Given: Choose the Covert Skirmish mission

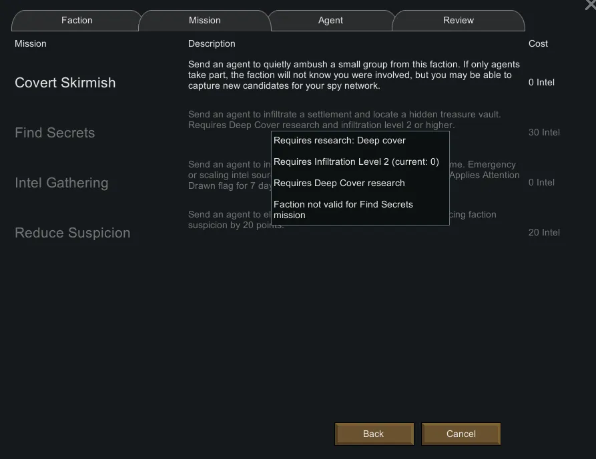Looking at the screenshot, I should point(65,83).
